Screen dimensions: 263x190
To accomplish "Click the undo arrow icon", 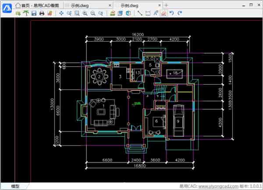I will coord(171,14).
